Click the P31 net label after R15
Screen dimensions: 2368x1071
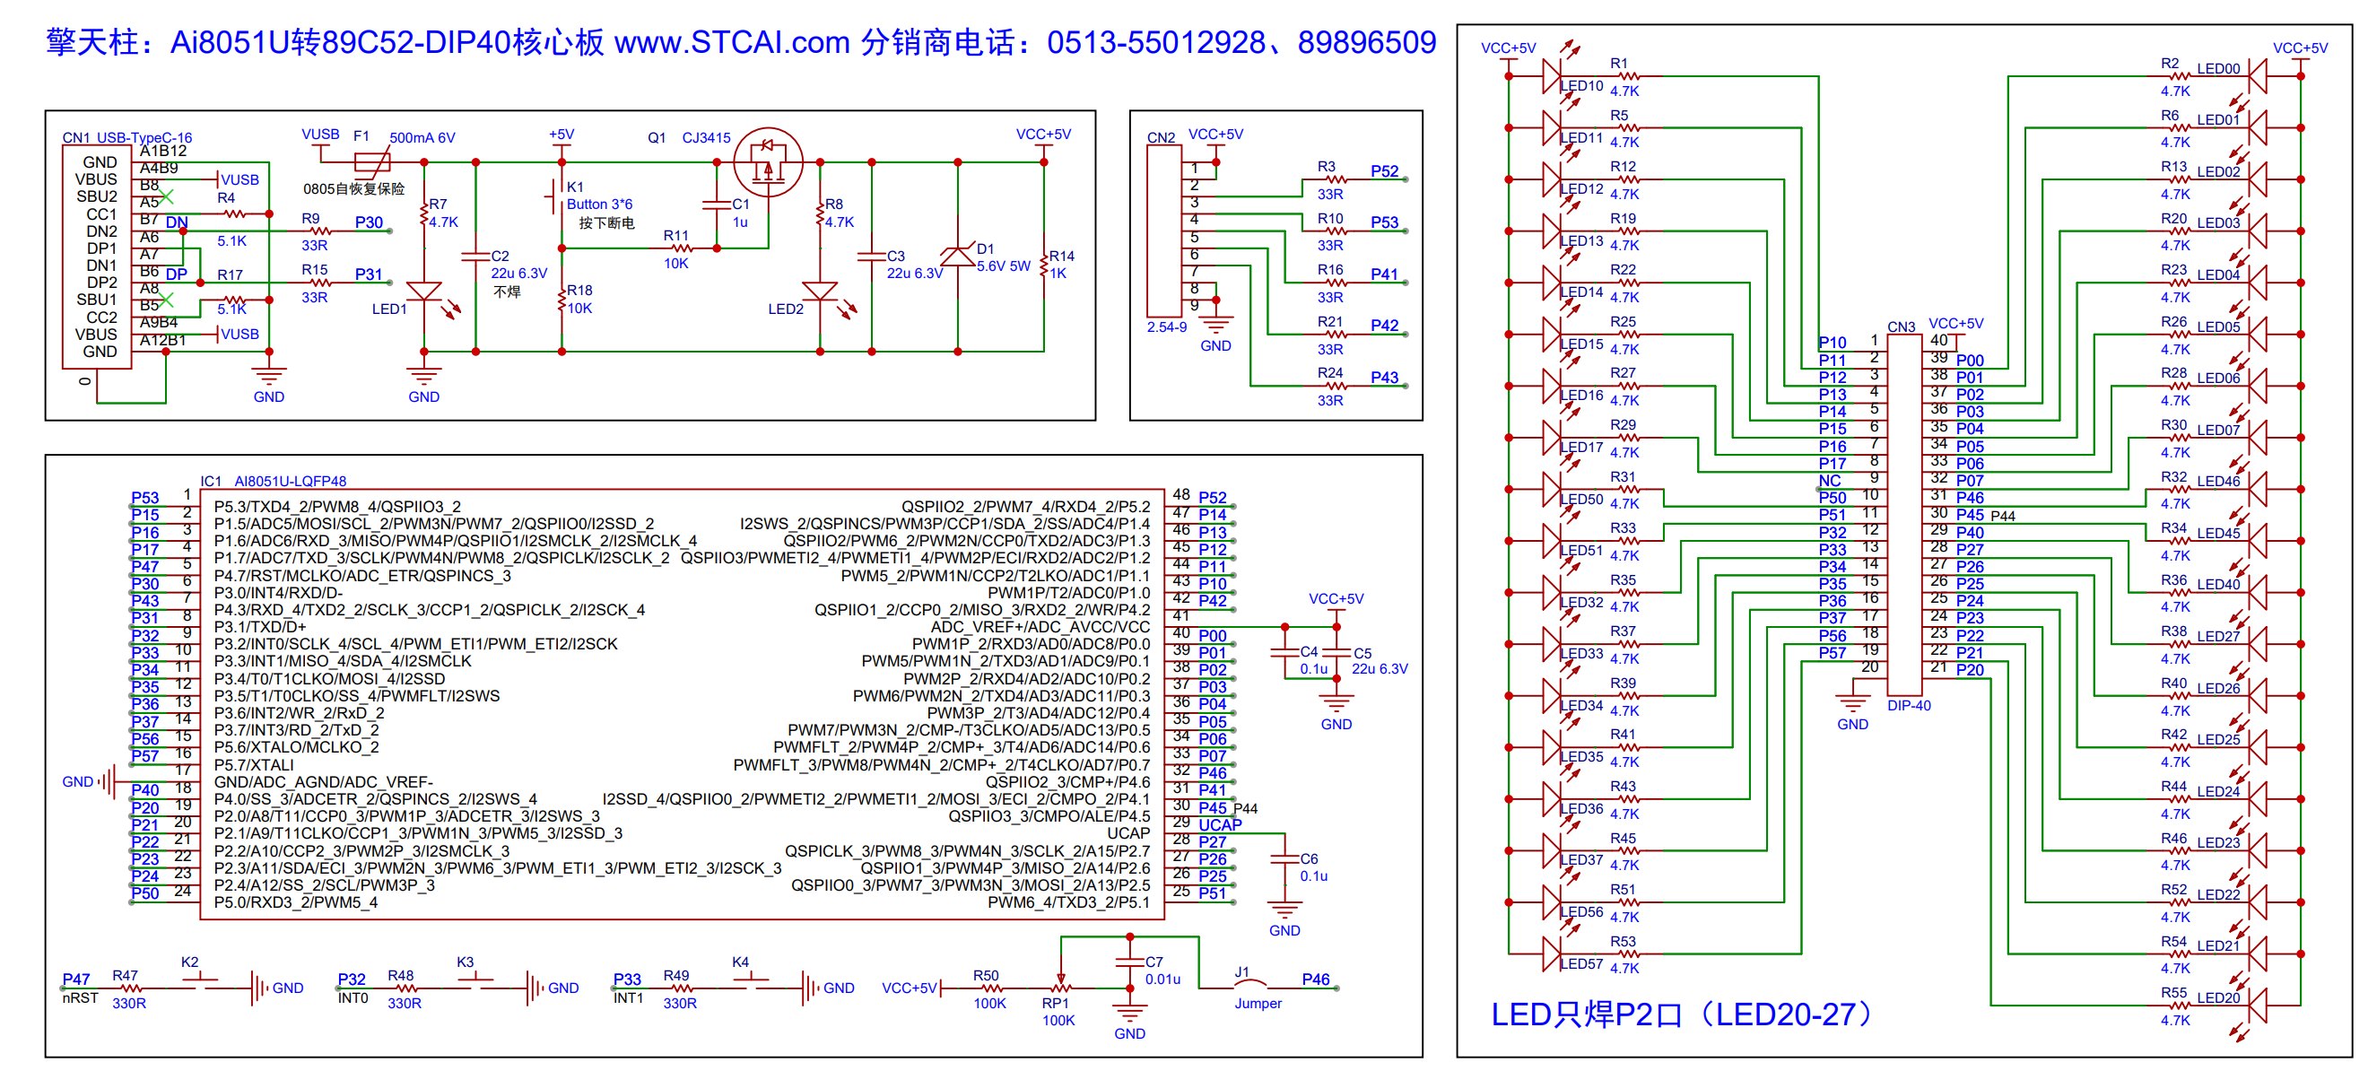click(369, 274)
